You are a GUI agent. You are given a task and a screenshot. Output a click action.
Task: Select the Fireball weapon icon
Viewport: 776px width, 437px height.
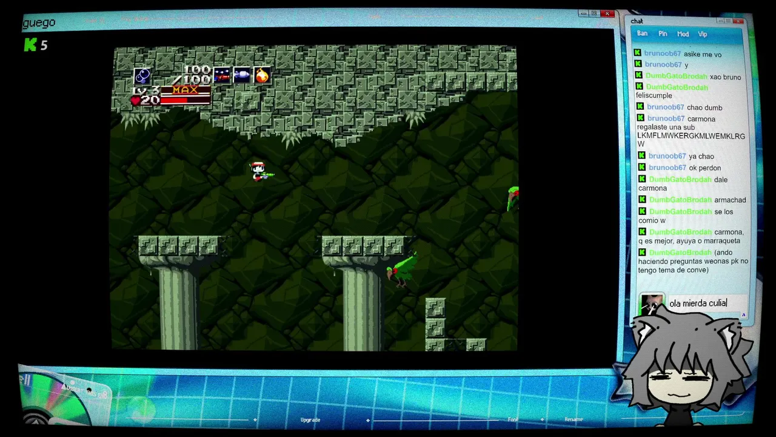[x=262, y=75]
